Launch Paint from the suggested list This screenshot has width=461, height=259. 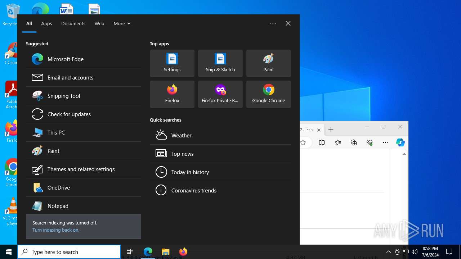coord(84,151)
